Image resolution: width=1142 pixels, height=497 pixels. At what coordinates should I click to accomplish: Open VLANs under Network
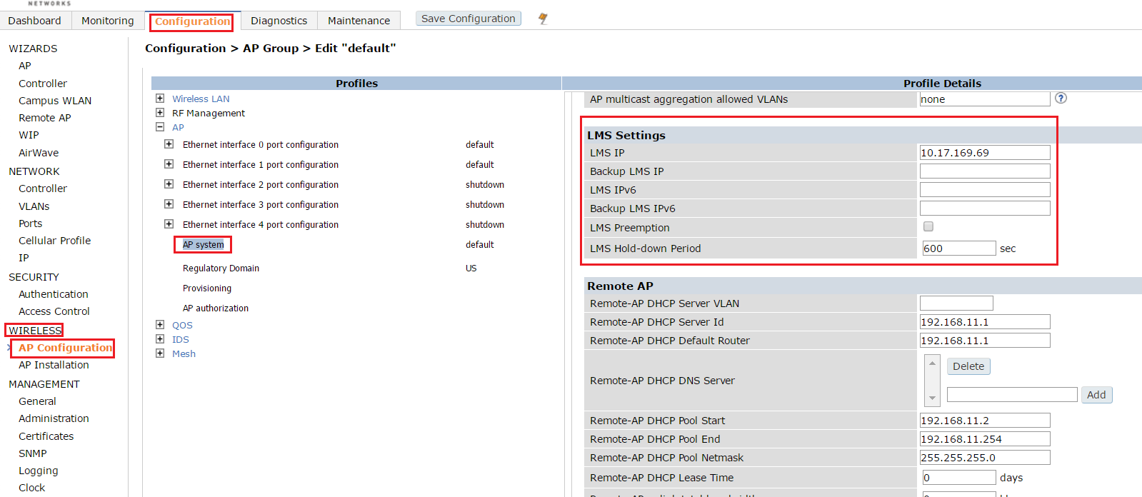34,206
